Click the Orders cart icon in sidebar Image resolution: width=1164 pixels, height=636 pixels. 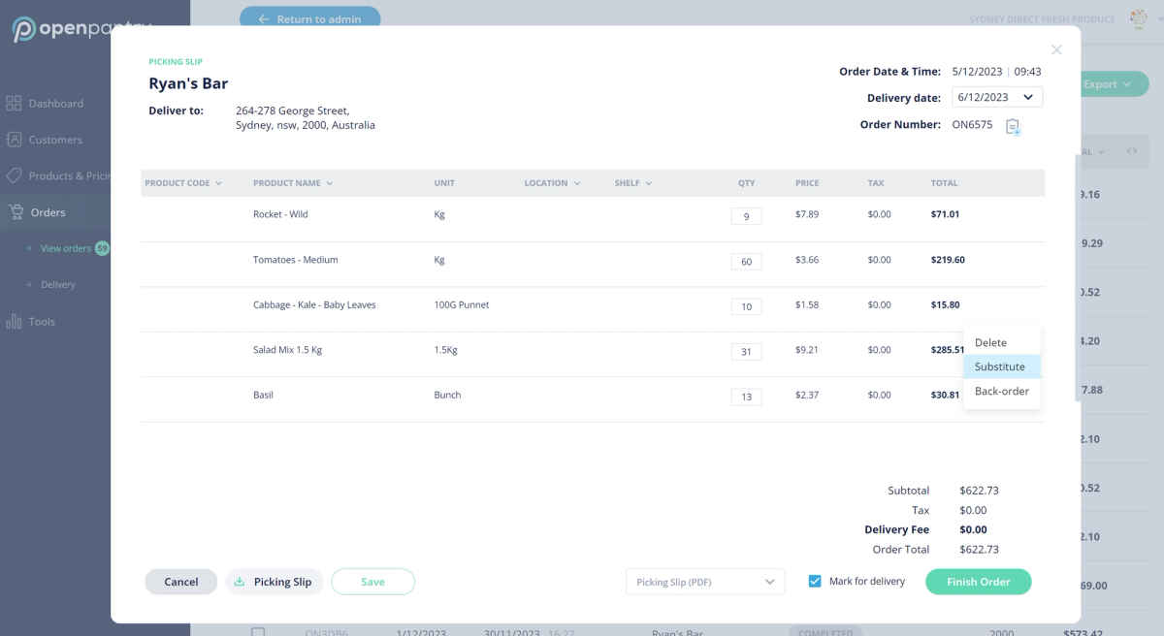(15, 212)
